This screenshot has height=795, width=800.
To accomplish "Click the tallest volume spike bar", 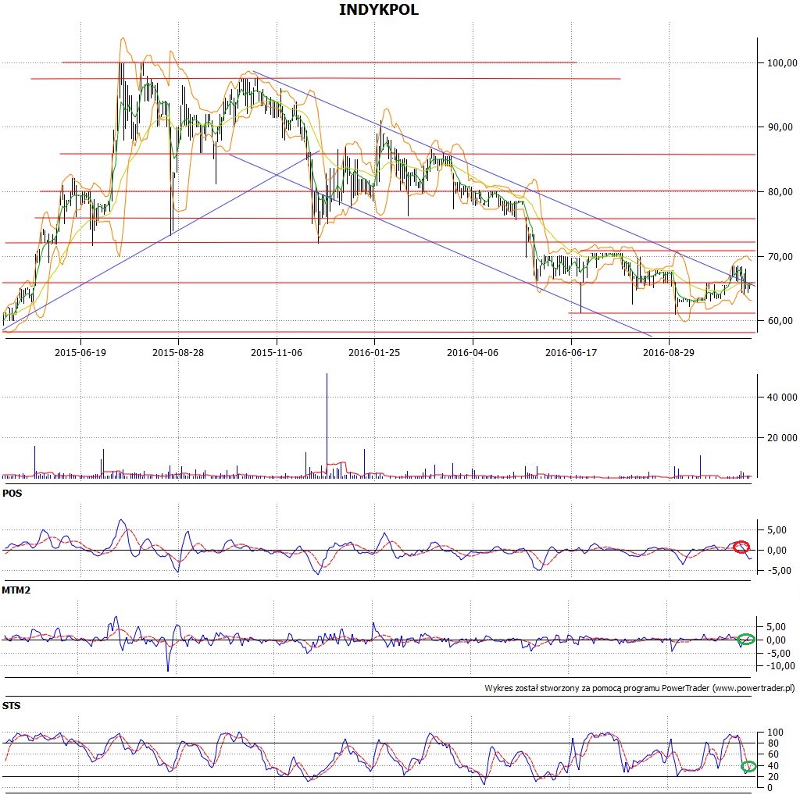I will (x=327, y=426).
